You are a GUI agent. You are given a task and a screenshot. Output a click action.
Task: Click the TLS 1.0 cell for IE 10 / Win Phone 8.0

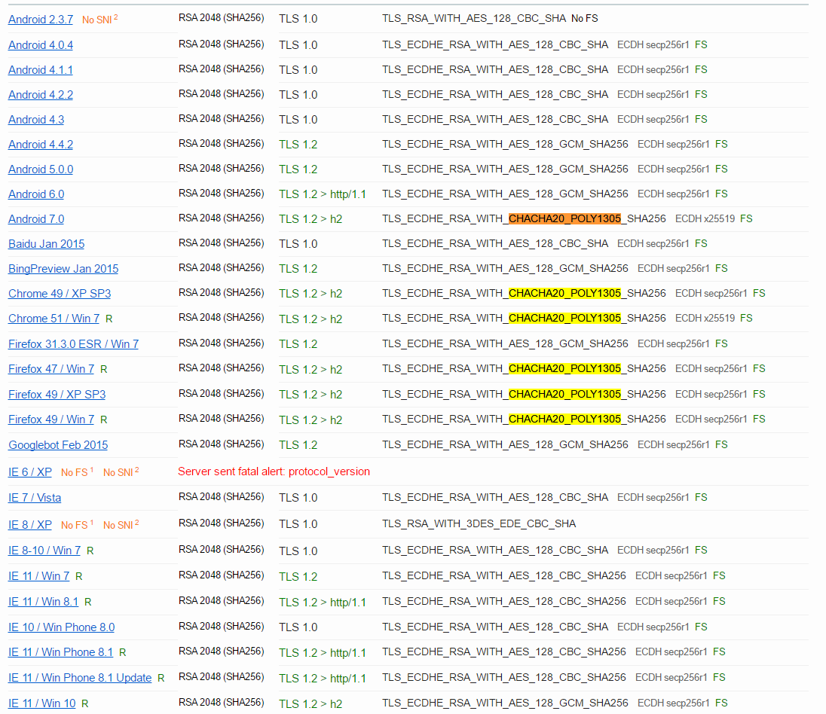(298, 627)
